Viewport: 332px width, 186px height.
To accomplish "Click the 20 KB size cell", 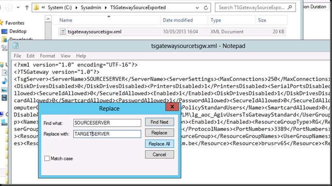I will tap(278, 32).
